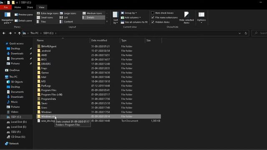Sort by Date modified column header
The image size is (267, 150).
click(105, 40)
